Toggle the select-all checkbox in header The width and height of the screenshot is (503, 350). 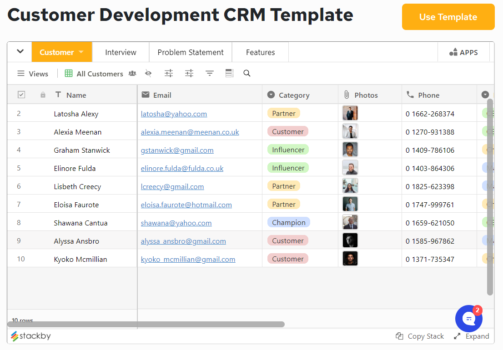point(21,94)
